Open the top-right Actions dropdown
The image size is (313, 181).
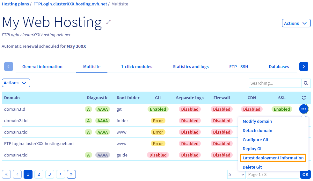pos(296,23)
